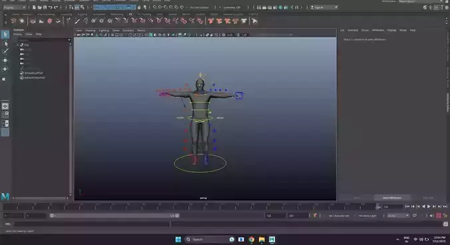Toggle second defaultObjectSet item icon
The width and height of the screenshot is (450, 245).
pos(21,78)
